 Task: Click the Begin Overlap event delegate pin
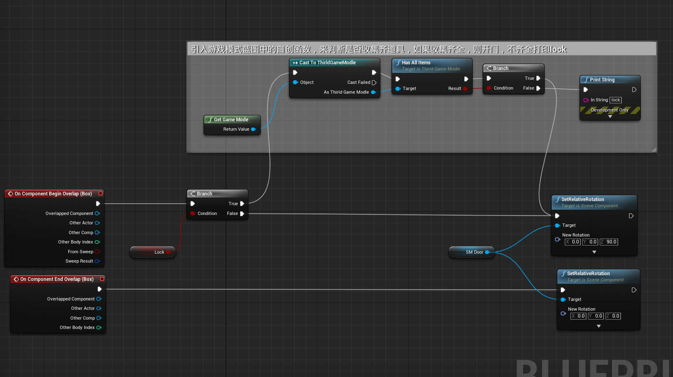[101, 194]
